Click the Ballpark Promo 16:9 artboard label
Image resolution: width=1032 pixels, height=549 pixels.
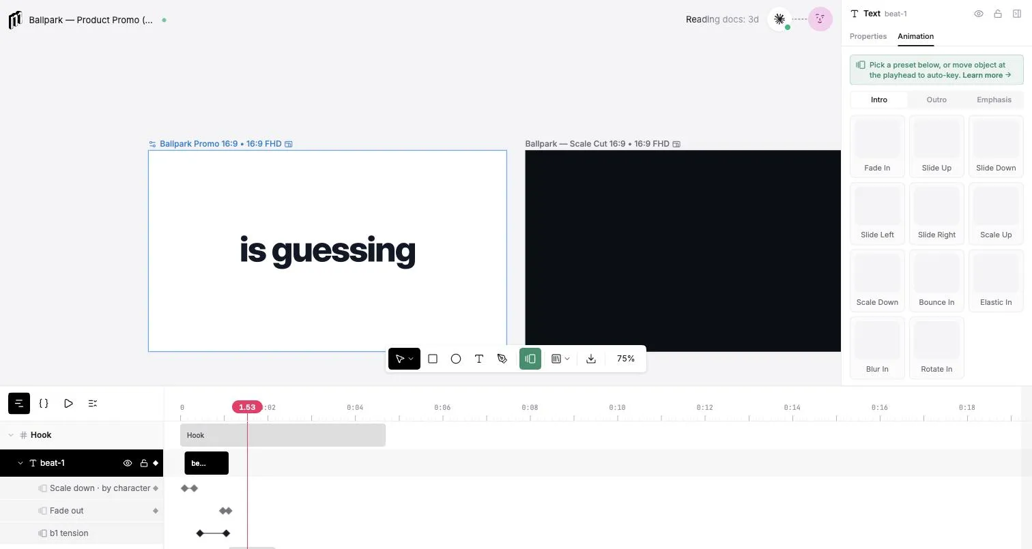click(220, 144)
